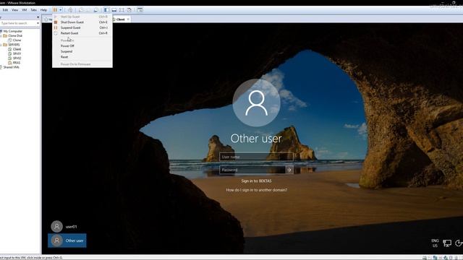This screenshot has height=260, width=463.
Task: Click the RRAS VM icon in library tree
Action: [9, 63]
